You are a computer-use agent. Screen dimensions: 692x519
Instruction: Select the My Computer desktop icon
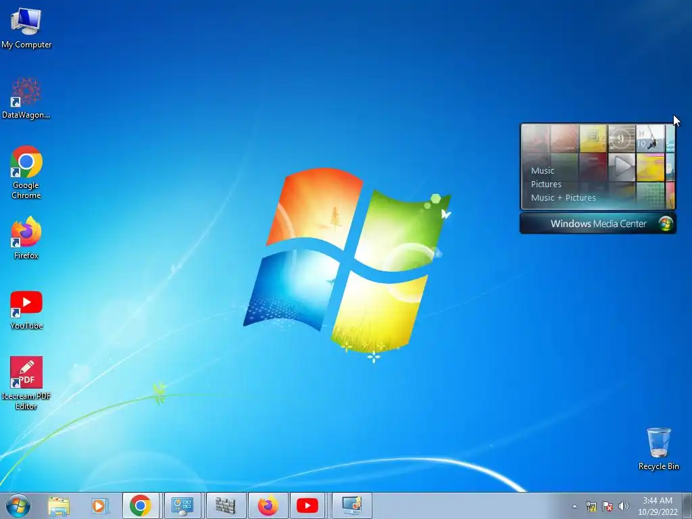26,28
